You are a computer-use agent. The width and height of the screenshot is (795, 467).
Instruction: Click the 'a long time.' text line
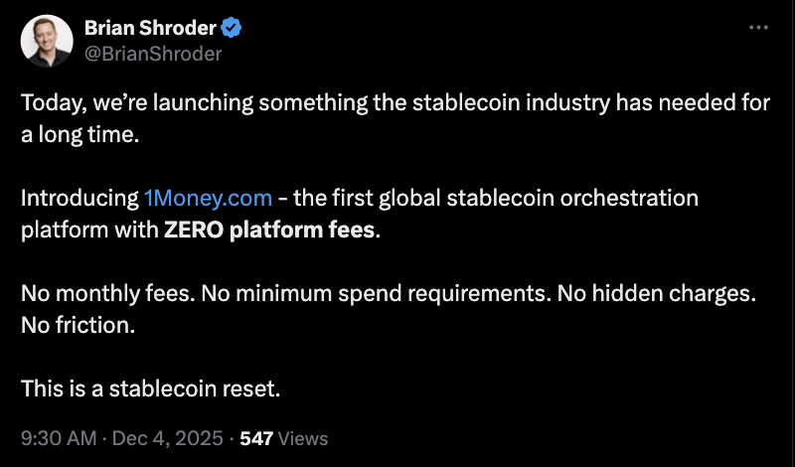[79, 134]
